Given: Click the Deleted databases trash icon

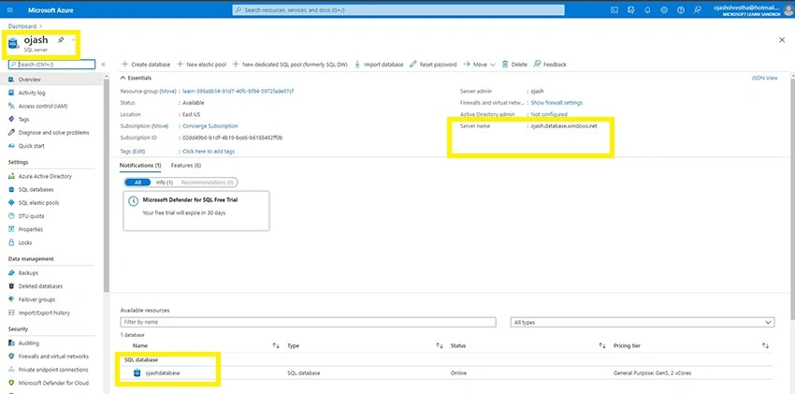Looking at the screenshot, I should 11,286.
